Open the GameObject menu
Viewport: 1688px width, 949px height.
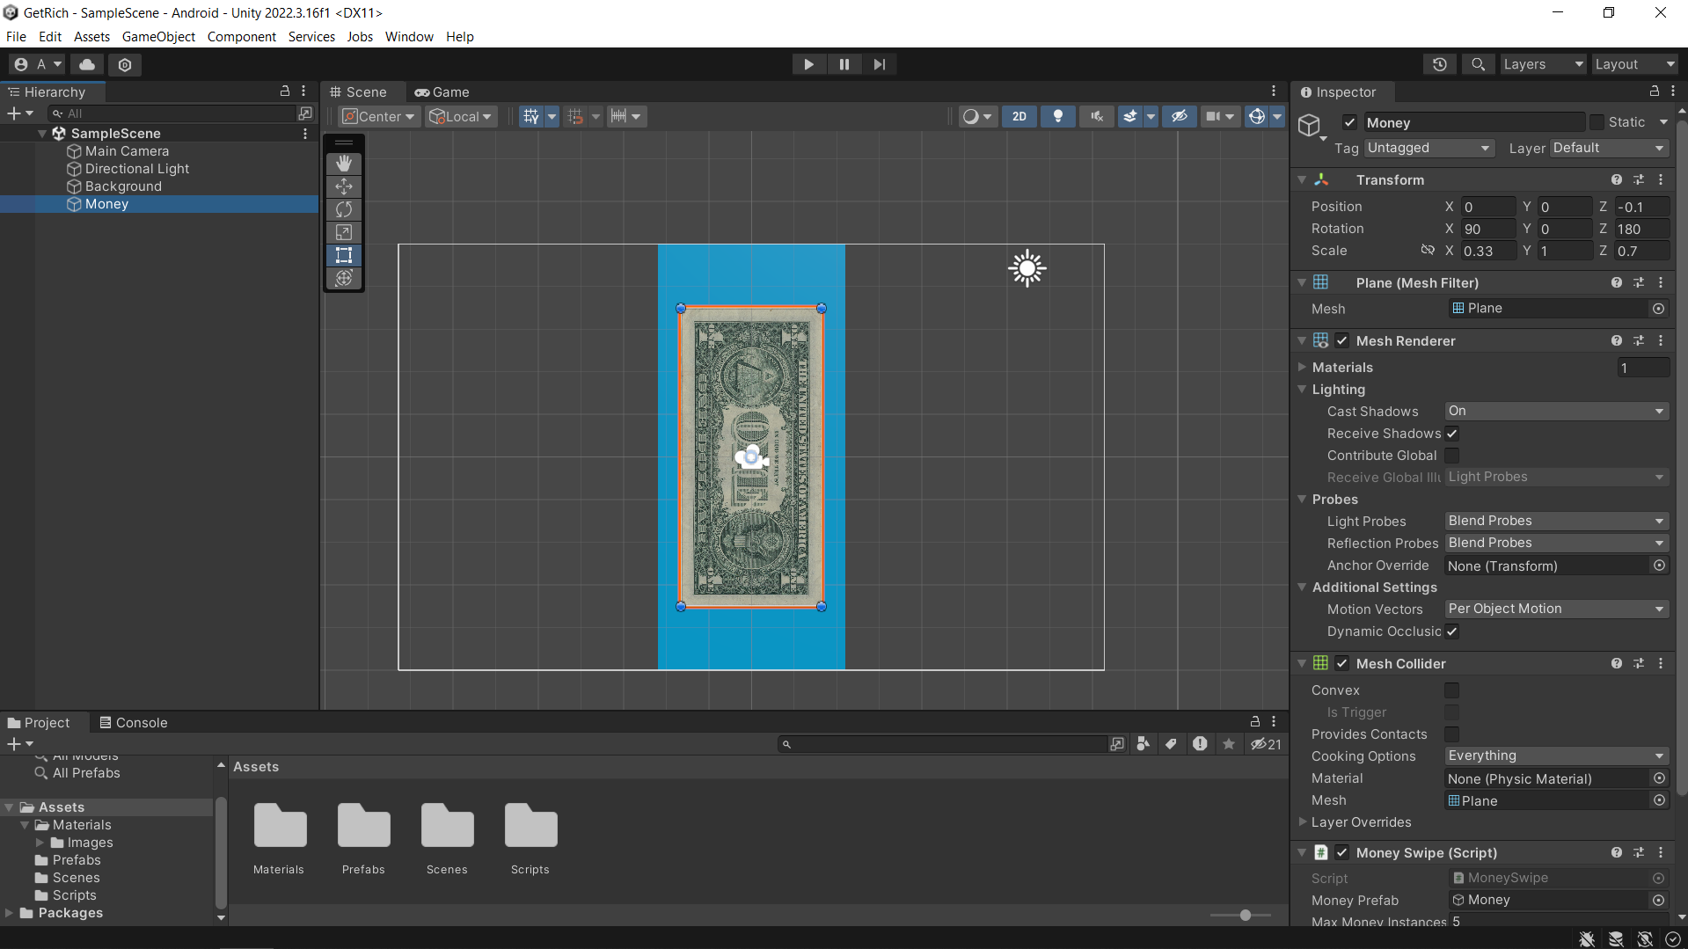pos(158,36)
